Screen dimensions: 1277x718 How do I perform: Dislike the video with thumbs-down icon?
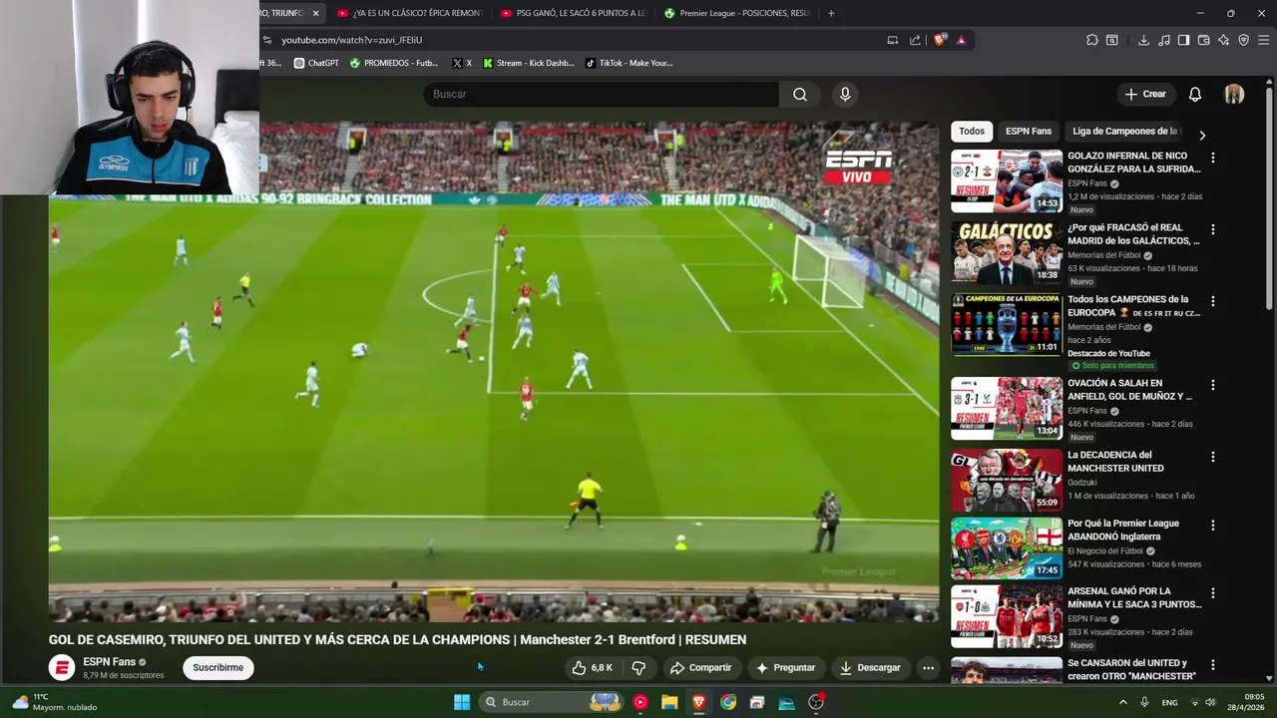(x=639, y=667)
